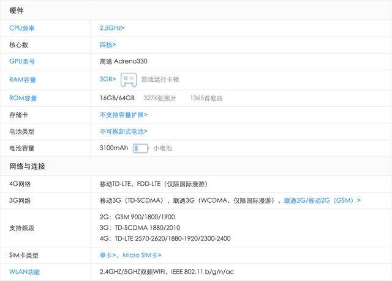
Task: Click the 3276张照片 storage estimate text
Action: coord(160,98)
